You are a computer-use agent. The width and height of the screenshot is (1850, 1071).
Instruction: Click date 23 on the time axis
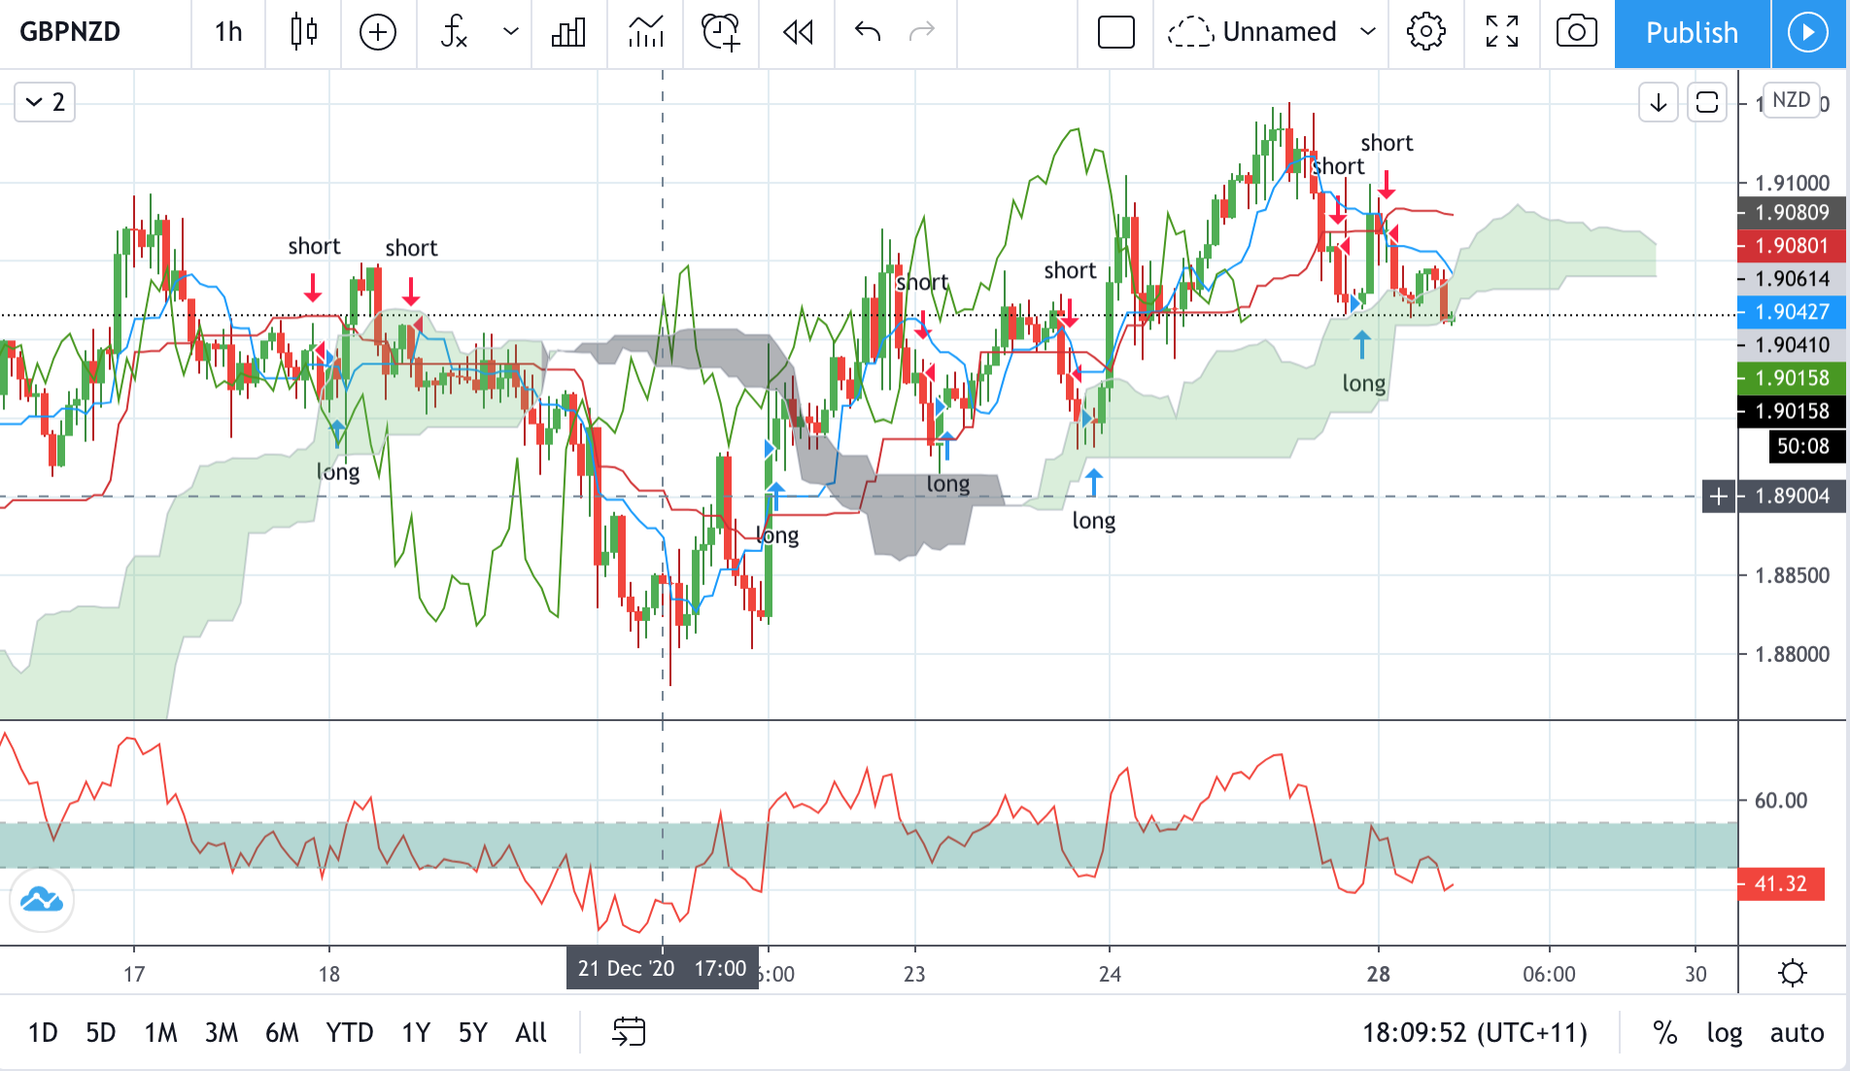(x=914, y=974)
